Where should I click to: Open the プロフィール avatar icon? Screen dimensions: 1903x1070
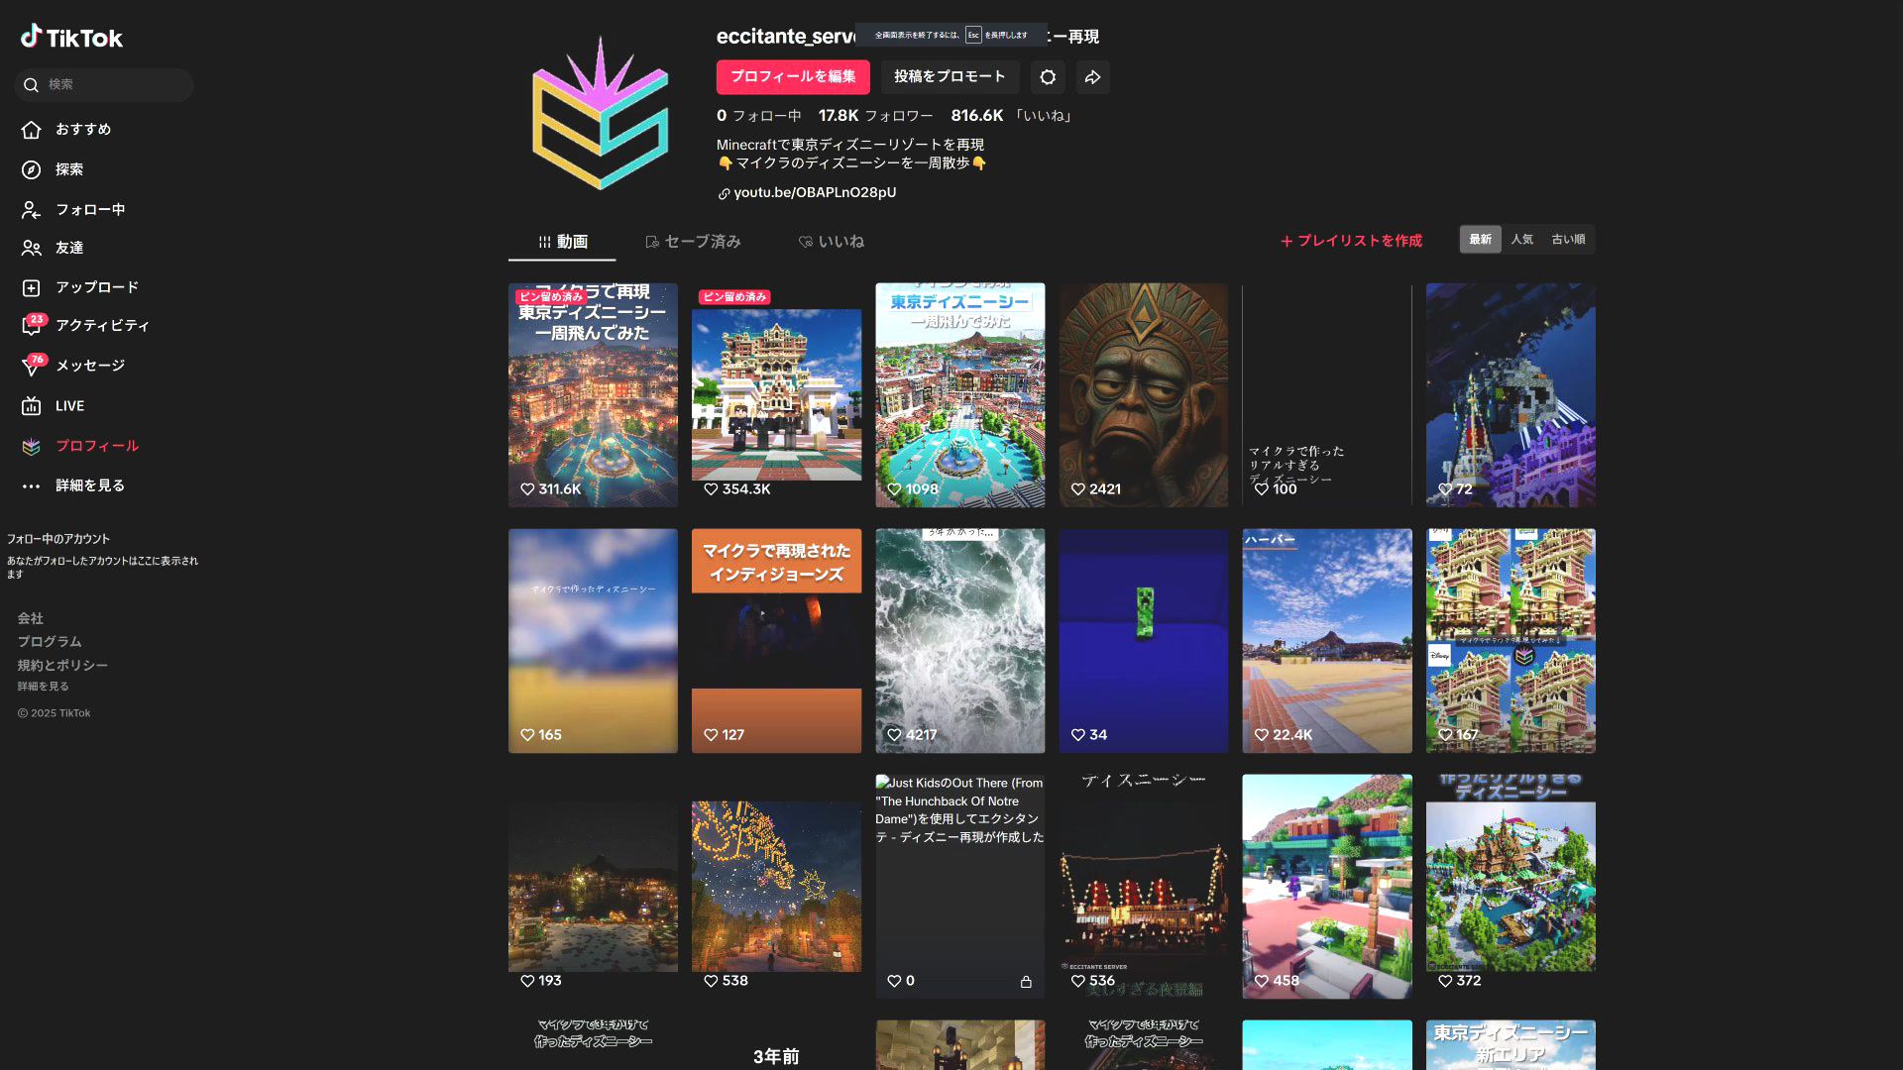click(32, 447)
